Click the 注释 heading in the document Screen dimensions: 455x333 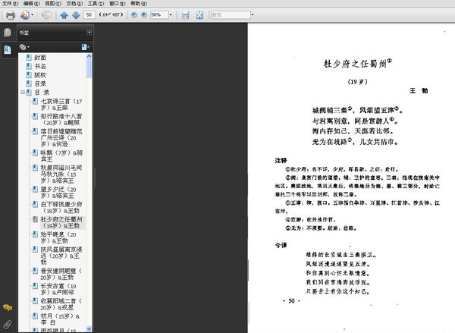(281, 161)
